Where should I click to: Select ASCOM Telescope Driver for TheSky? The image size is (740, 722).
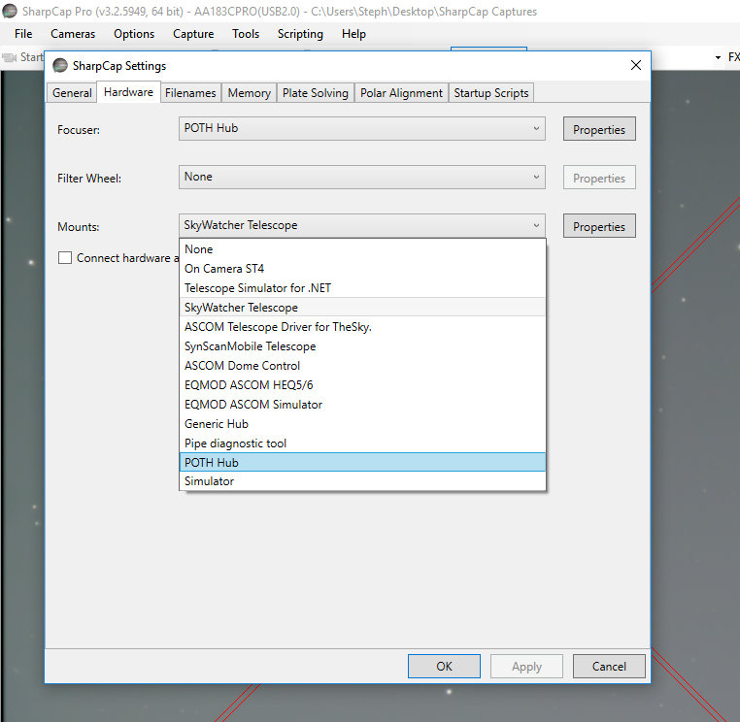[362, 327]
